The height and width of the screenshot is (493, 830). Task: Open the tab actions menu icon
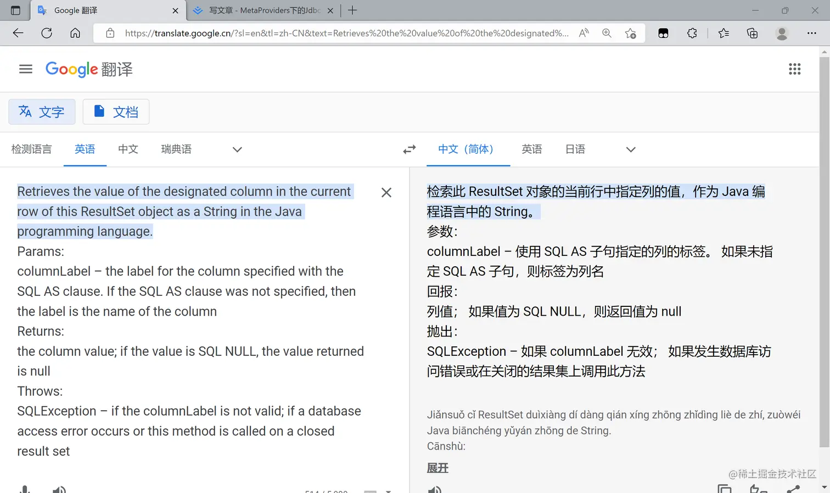pos(15,10)
